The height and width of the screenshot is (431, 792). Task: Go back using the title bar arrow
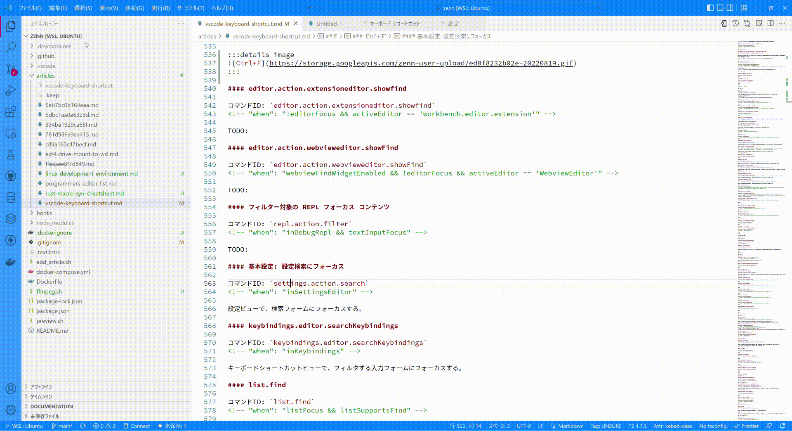pyautogui.click(x=310, y=8)
